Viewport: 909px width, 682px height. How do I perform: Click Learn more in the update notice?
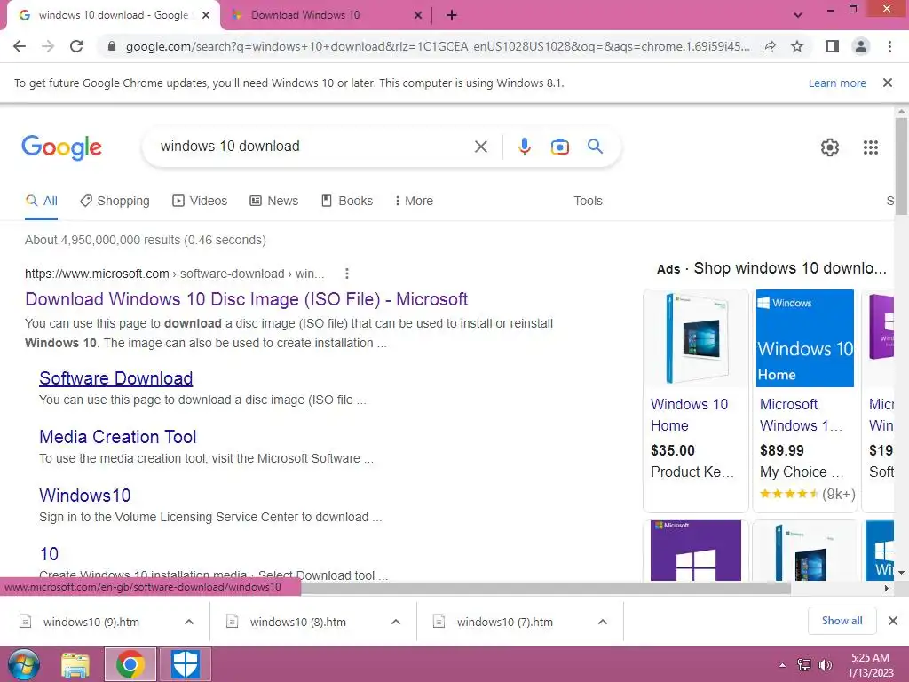[x=837, y=83]
